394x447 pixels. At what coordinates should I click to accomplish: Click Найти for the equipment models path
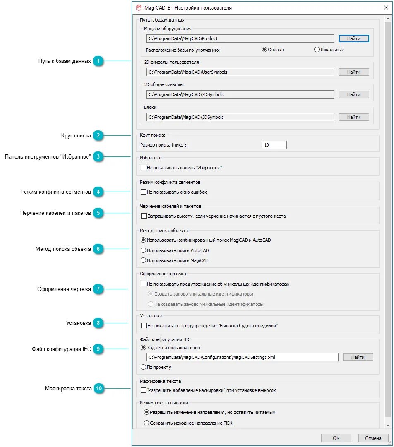[354, 38]
